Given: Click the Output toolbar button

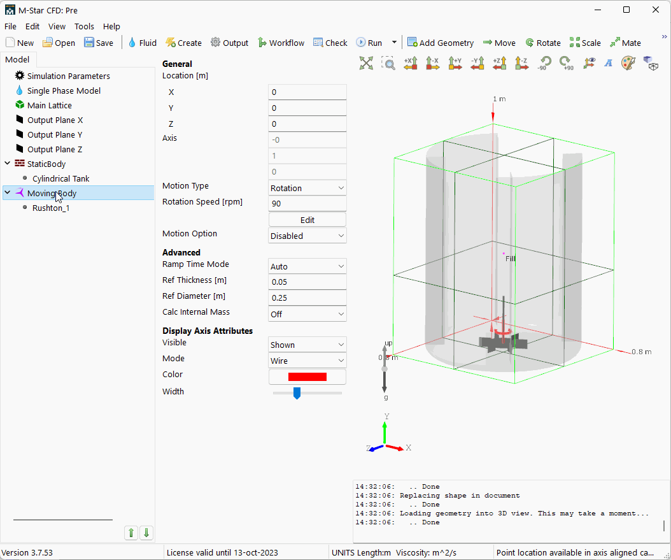Looking at the screenshot, I should pyautogui.click(x=229, y=43).
